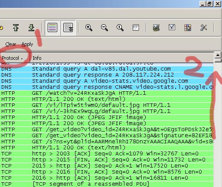
Task: Open Coloring Rules icon
Action: coord(188,28)
